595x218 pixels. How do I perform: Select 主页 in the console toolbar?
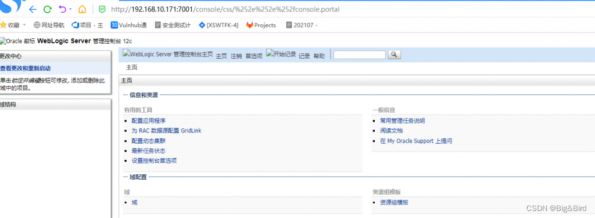(x=221, y=56)
